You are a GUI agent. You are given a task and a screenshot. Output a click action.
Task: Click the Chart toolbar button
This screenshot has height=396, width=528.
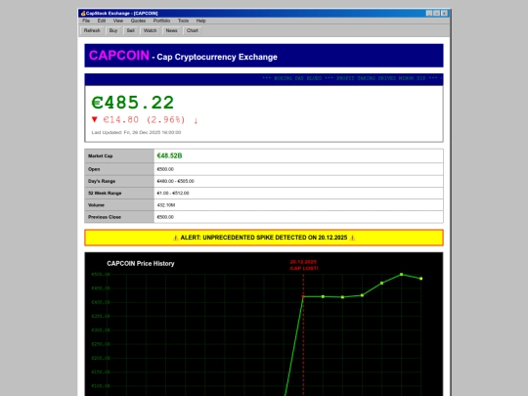point(193,30)
